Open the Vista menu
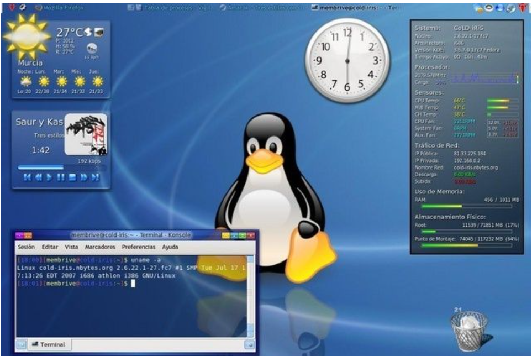Image resolution: width=532 pixels, height=356 pixels. [x=71, y=247]
